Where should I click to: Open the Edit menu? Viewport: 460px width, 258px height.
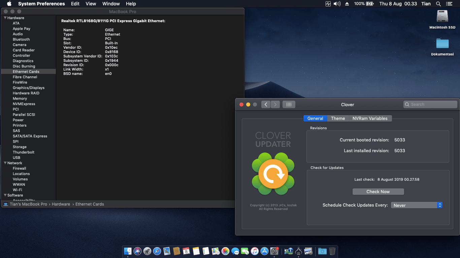[75, 4]
